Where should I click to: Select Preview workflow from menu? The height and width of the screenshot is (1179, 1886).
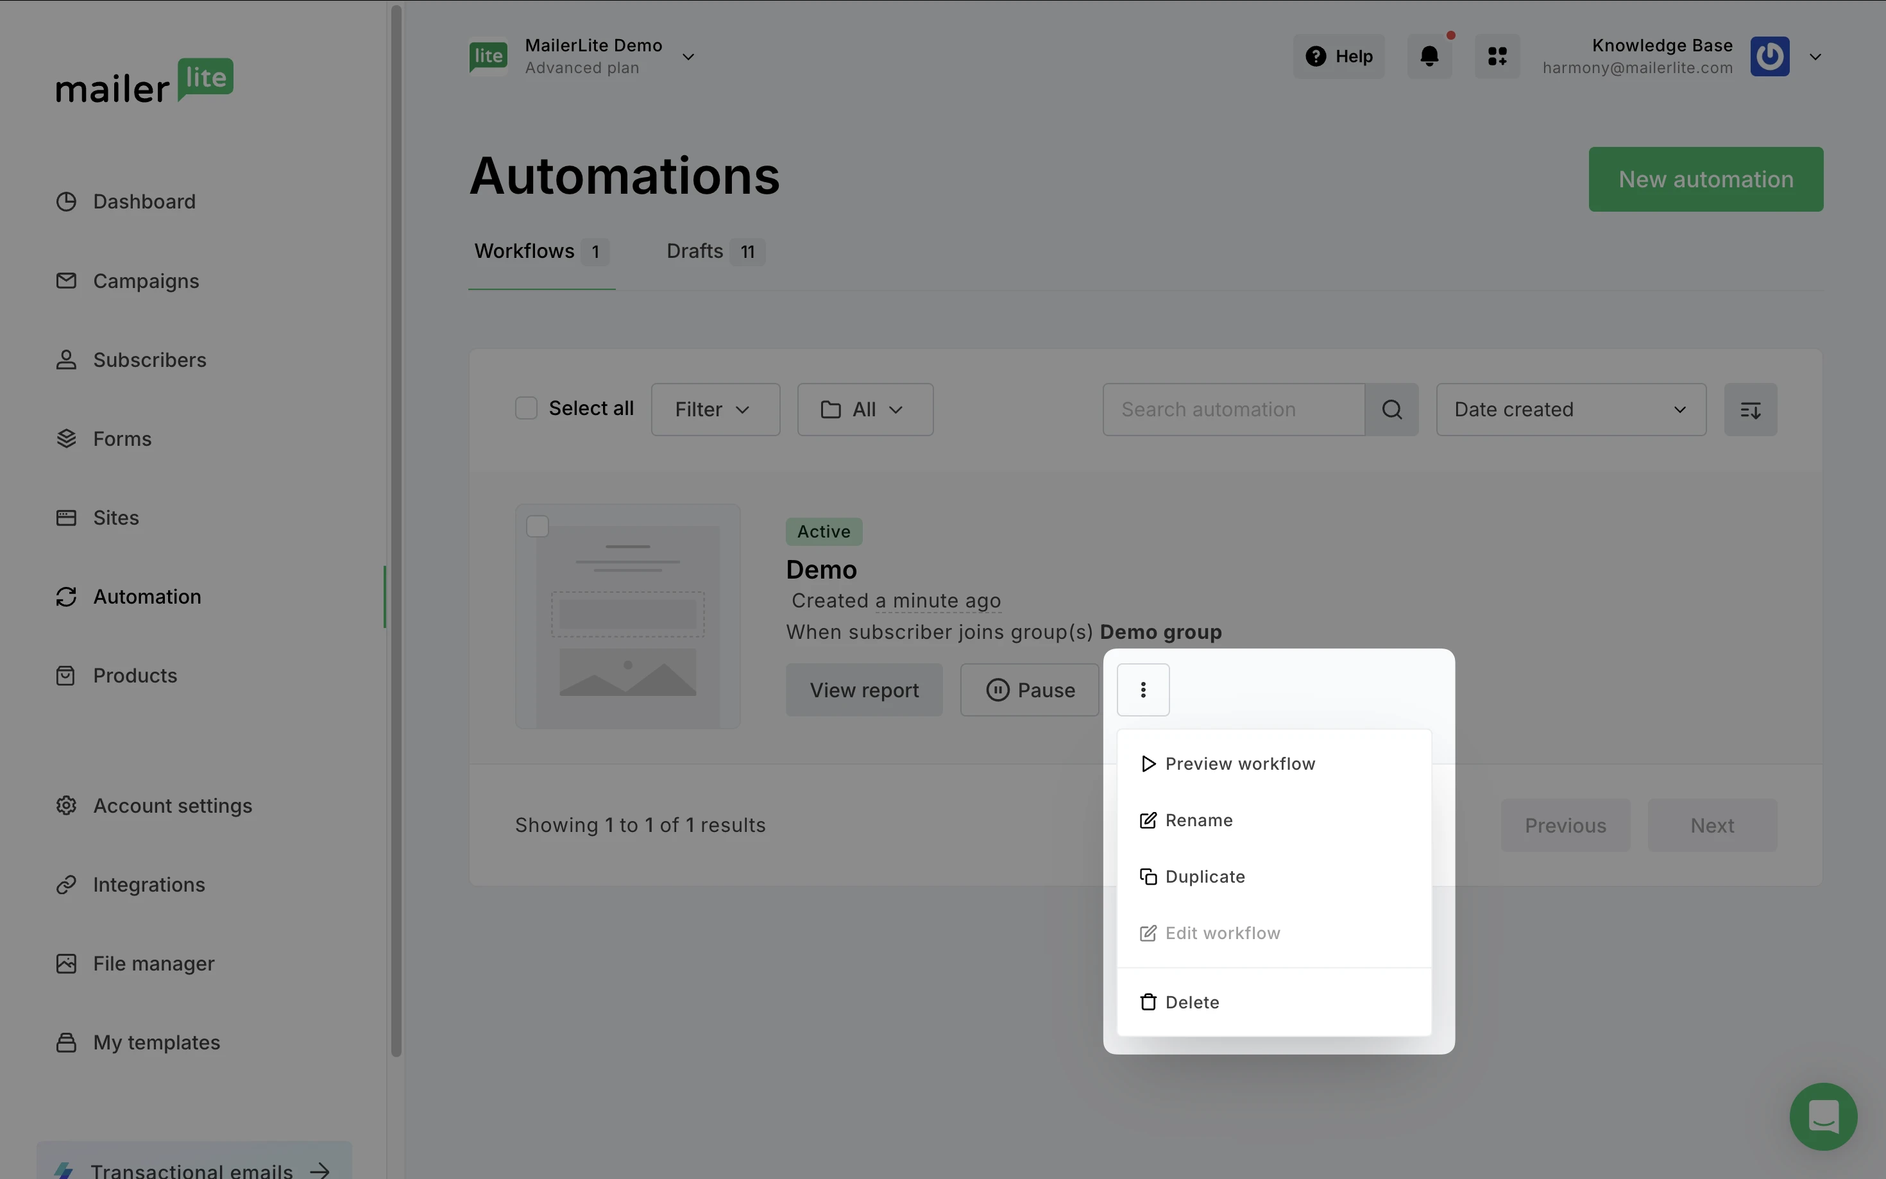(1274, 763)
